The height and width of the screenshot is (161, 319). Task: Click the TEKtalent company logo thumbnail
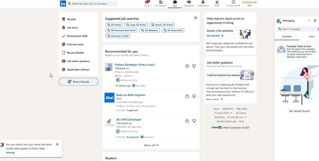109,67
